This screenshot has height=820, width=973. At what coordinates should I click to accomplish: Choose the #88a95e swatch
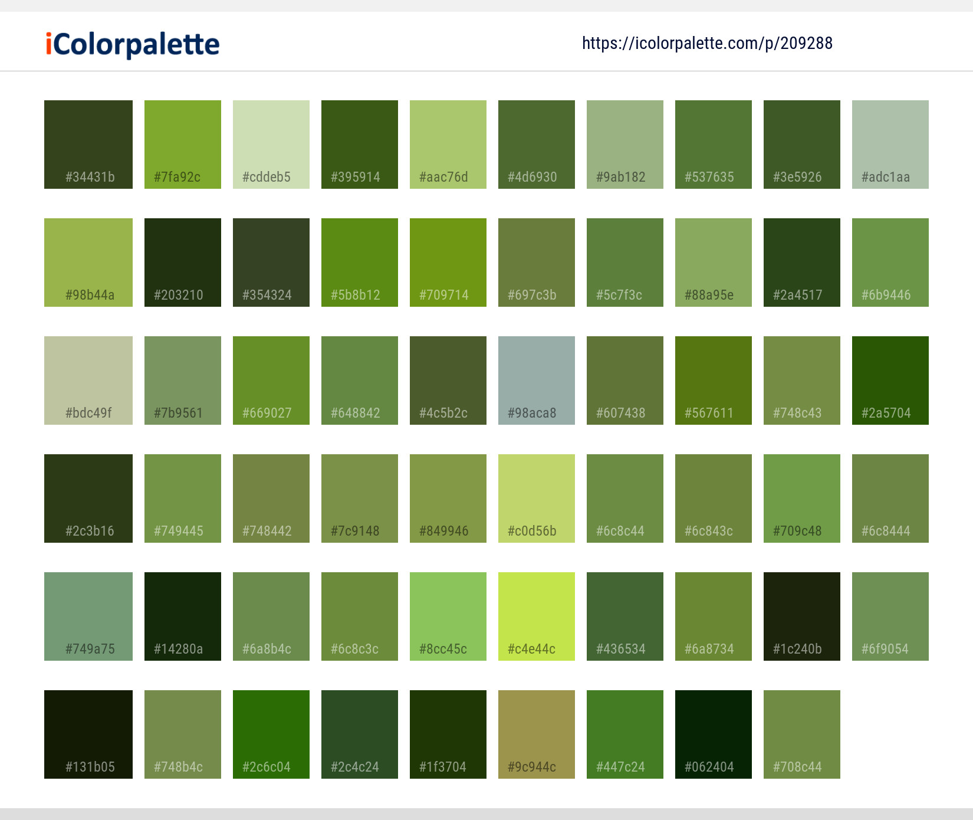click(x=714, y=263)
